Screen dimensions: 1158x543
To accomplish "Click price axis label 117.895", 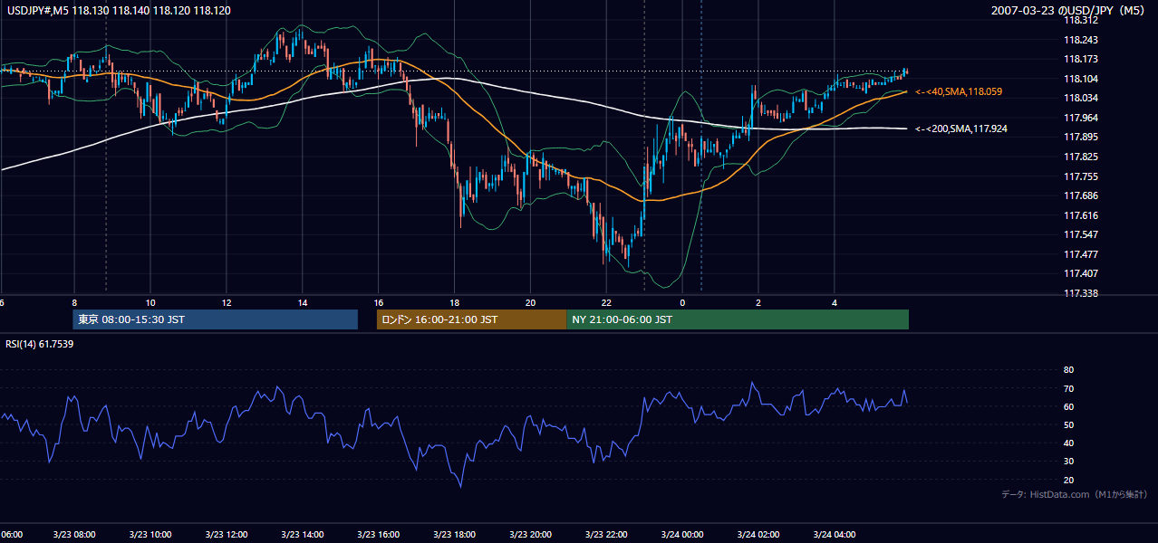I will tap(1080, 138).
